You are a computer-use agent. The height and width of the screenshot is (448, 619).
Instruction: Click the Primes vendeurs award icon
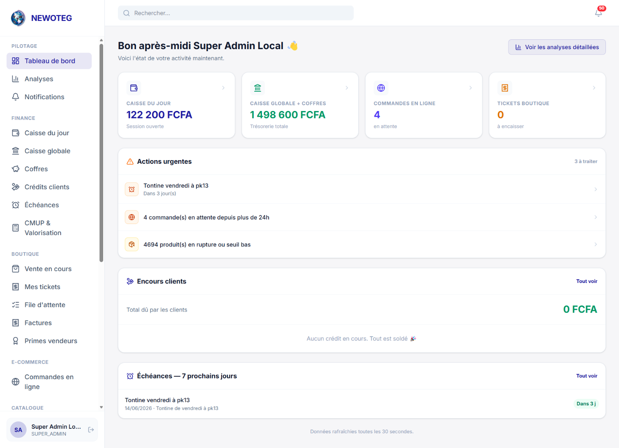click(x=16, y=341)
